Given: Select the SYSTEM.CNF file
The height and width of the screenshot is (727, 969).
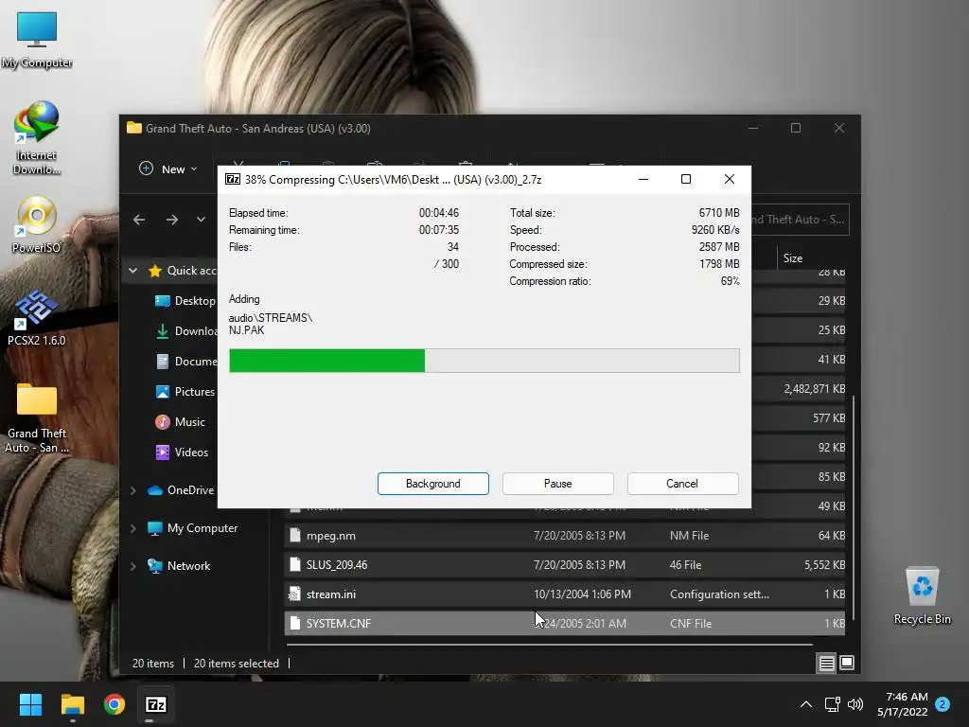Looking at the screenshot, I should point(564,623).
